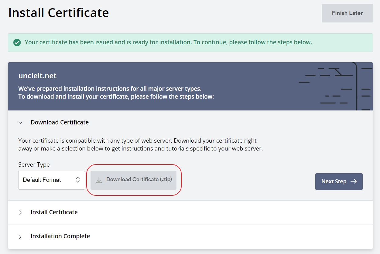The image size is (380, 254).
Task: Open the Default Format server type dropdown
Action: [x=51, y=180]
